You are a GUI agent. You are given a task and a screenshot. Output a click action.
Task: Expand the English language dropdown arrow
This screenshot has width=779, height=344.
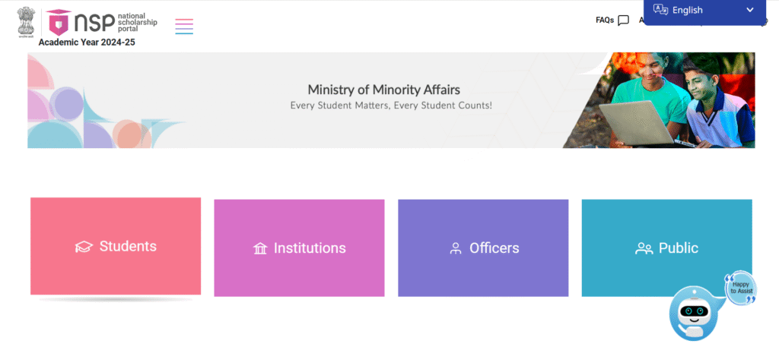pos(750,10)
